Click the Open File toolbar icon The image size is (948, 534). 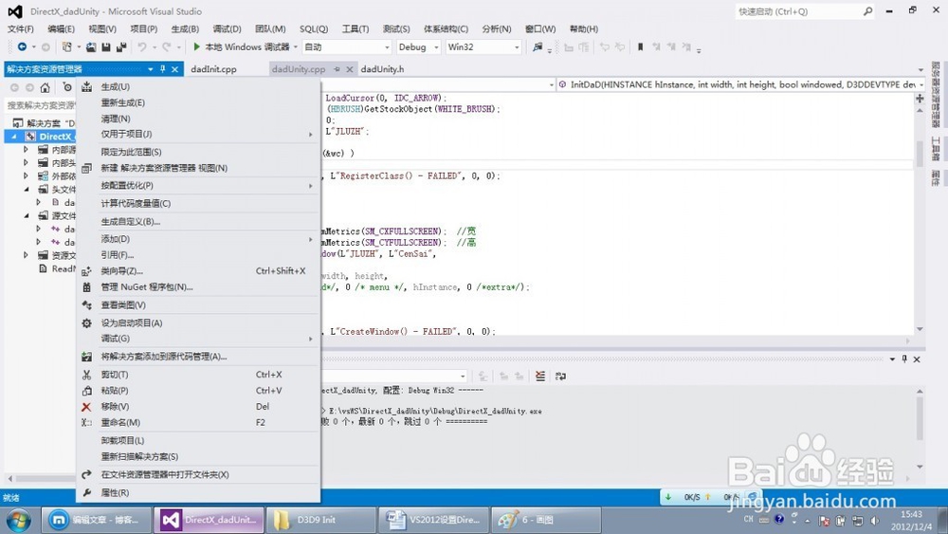(91, 46)
